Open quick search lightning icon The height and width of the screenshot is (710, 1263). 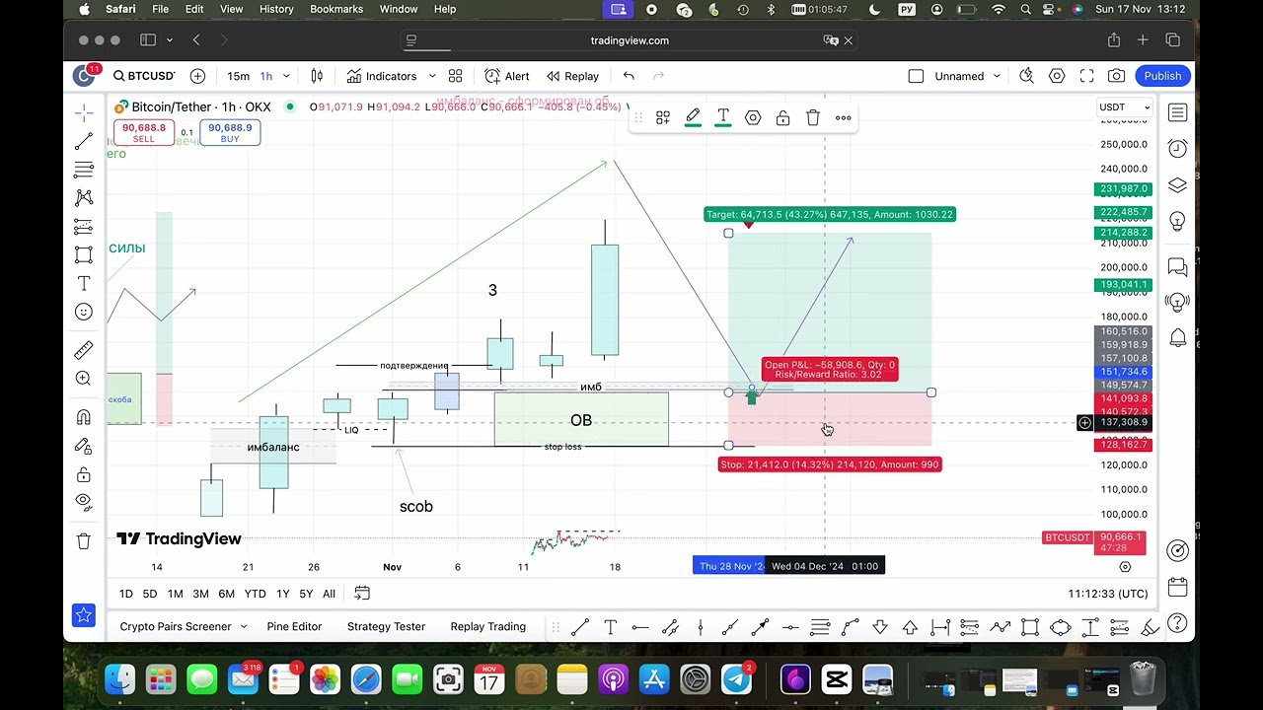click(x=1026, y=76)
